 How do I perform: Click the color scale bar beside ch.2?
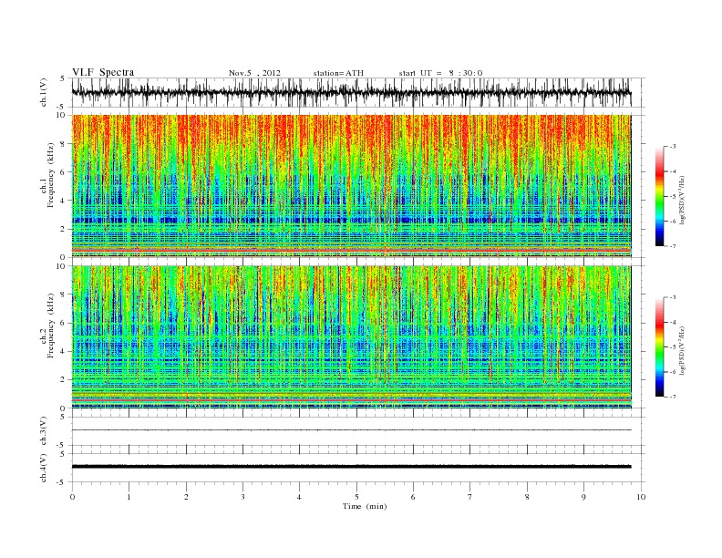pyautogui.click(x=659, y=346)
